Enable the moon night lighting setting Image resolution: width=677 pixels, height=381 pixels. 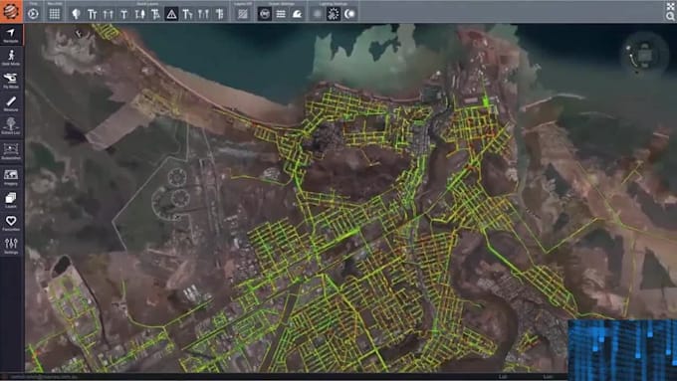pos(349,14)
